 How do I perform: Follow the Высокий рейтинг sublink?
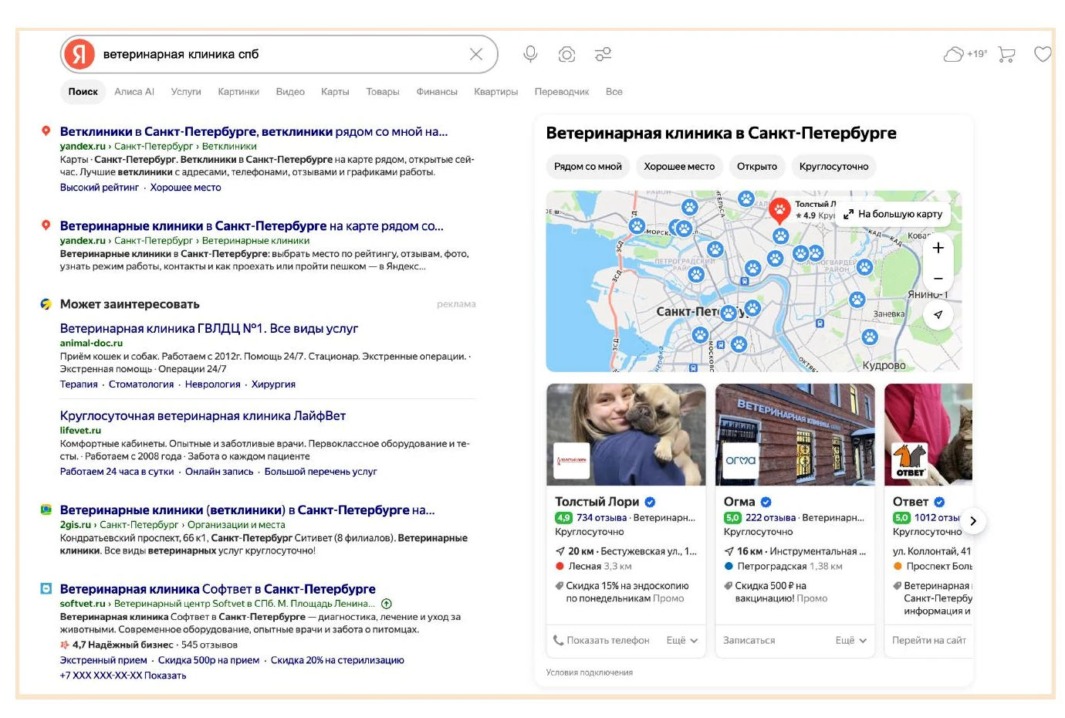point(100,188)
